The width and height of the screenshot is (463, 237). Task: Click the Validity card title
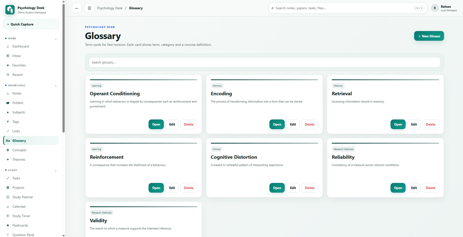coord(98,221)
